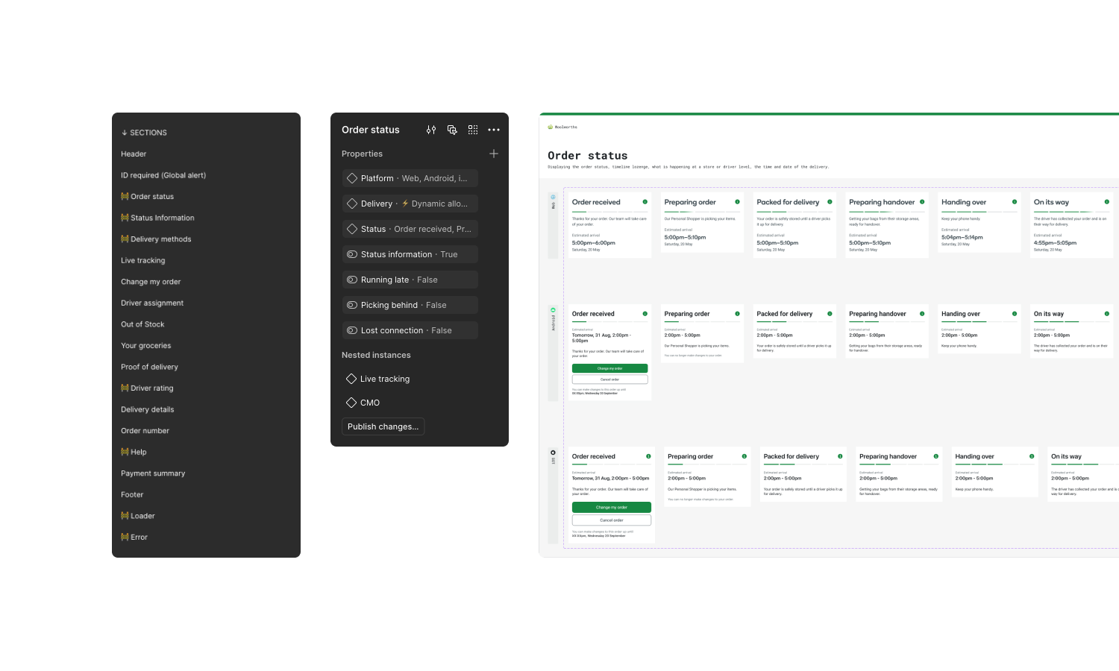Click the 5:00pm–6:00pm time in Order received card

[594, 243]
